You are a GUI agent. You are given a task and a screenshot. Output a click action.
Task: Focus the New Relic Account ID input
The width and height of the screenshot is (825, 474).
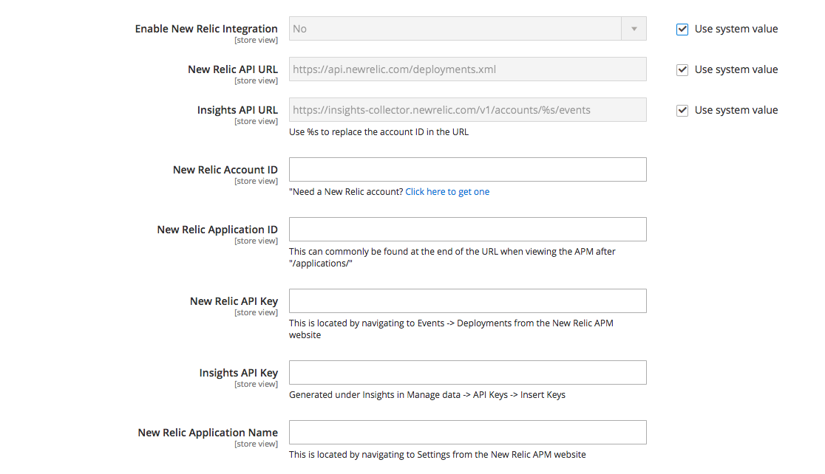tap(467, 169)
